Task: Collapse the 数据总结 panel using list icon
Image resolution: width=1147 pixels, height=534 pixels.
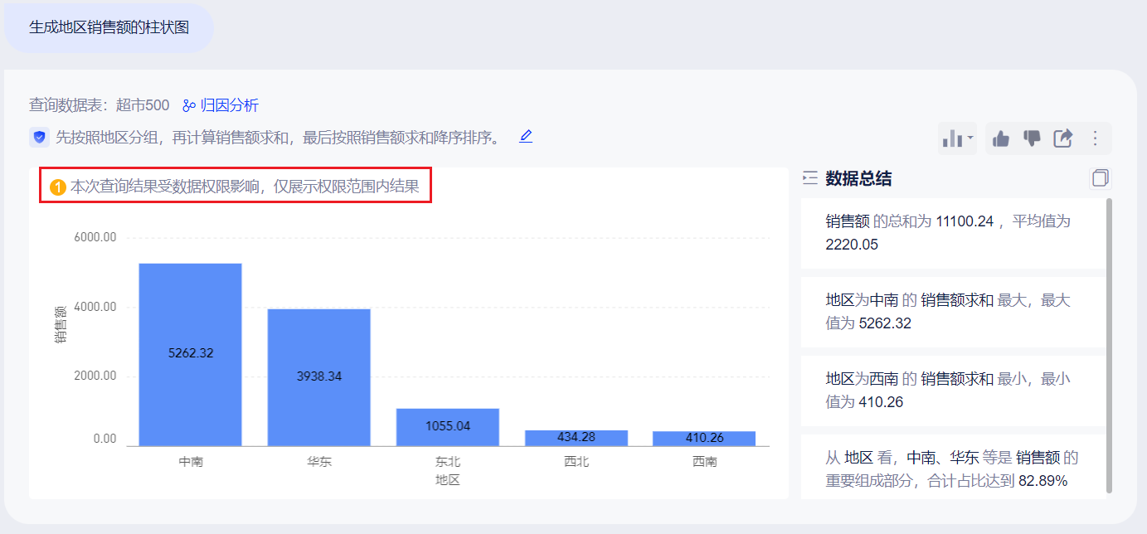Action: [810, 178]
